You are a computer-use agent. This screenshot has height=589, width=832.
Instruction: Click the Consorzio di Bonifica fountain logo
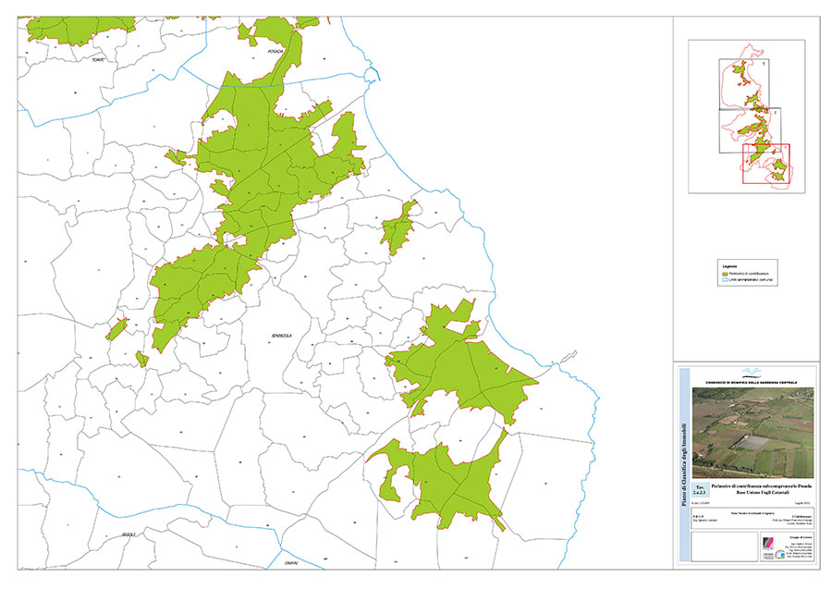tap(752, 372)
